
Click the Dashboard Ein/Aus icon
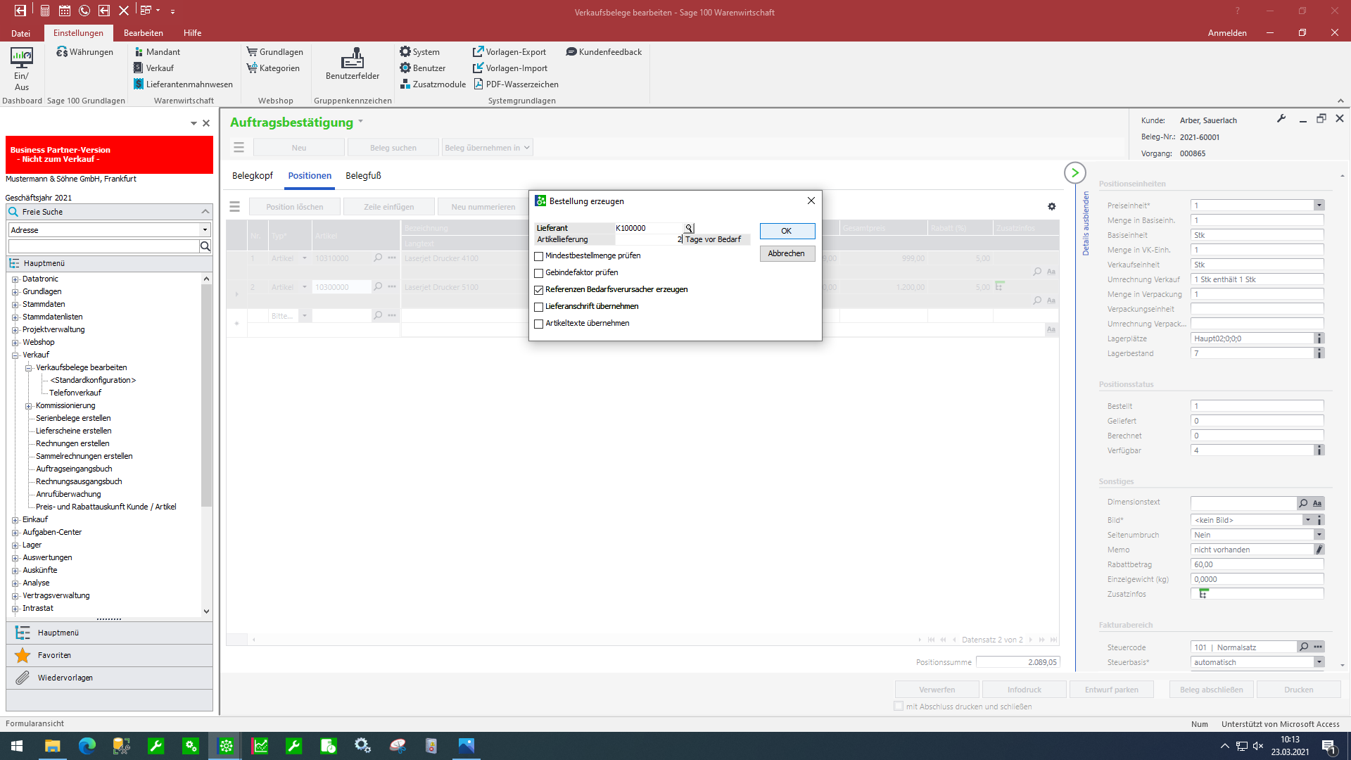tap(22, 69)
